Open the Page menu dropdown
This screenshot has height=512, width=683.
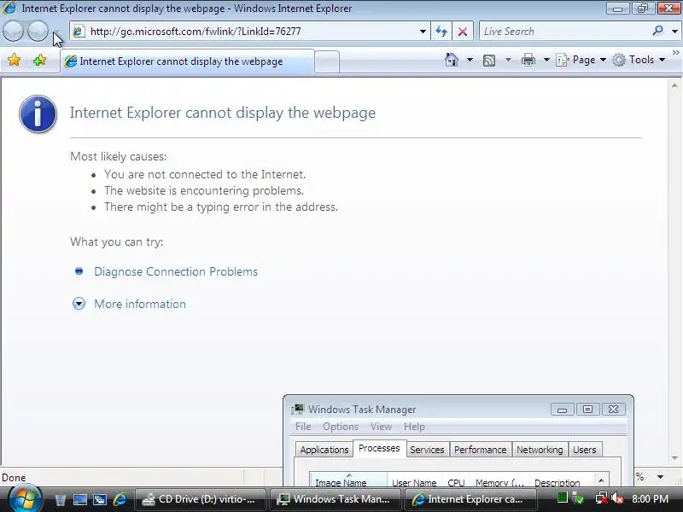(581, 60)
